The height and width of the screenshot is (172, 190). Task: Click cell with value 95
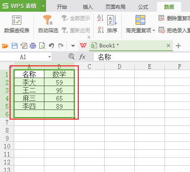[x=59, y=90]
